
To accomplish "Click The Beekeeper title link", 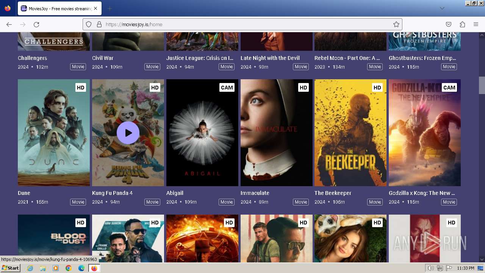I will click(x=333, y=193).
